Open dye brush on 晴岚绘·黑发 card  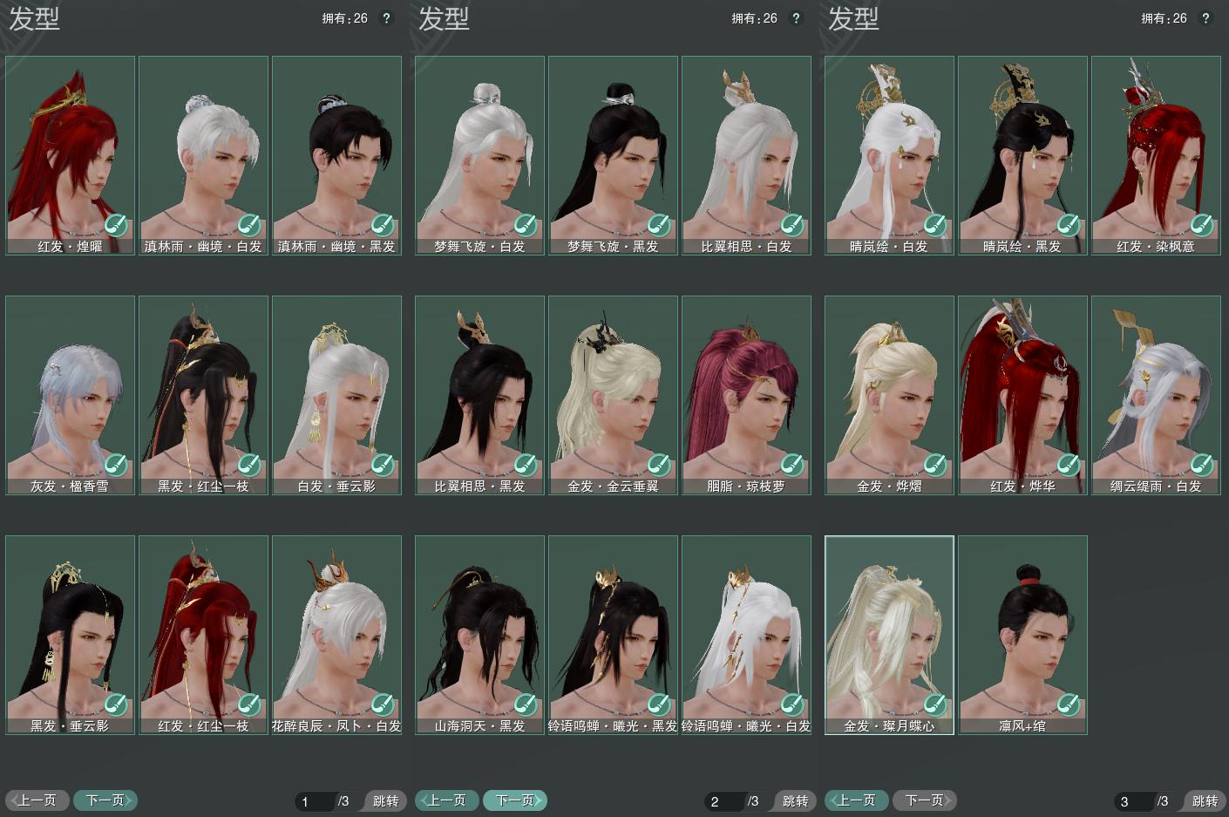tap(1069, 226)
